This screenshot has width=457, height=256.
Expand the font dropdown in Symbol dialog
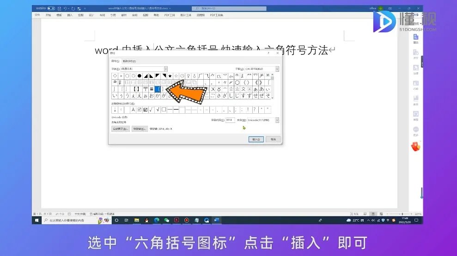pyautogui.click(x=165, y=69)
